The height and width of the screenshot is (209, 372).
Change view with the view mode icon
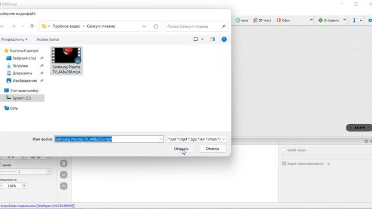pos(195,39)
